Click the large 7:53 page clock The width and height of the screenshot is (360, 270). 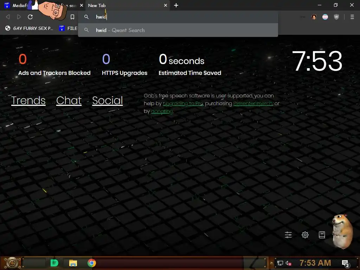click(x=317, y=61)
